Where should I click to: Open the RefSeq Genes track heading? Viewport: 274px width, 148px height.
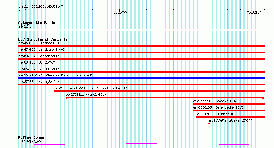[x=31, y=138]
